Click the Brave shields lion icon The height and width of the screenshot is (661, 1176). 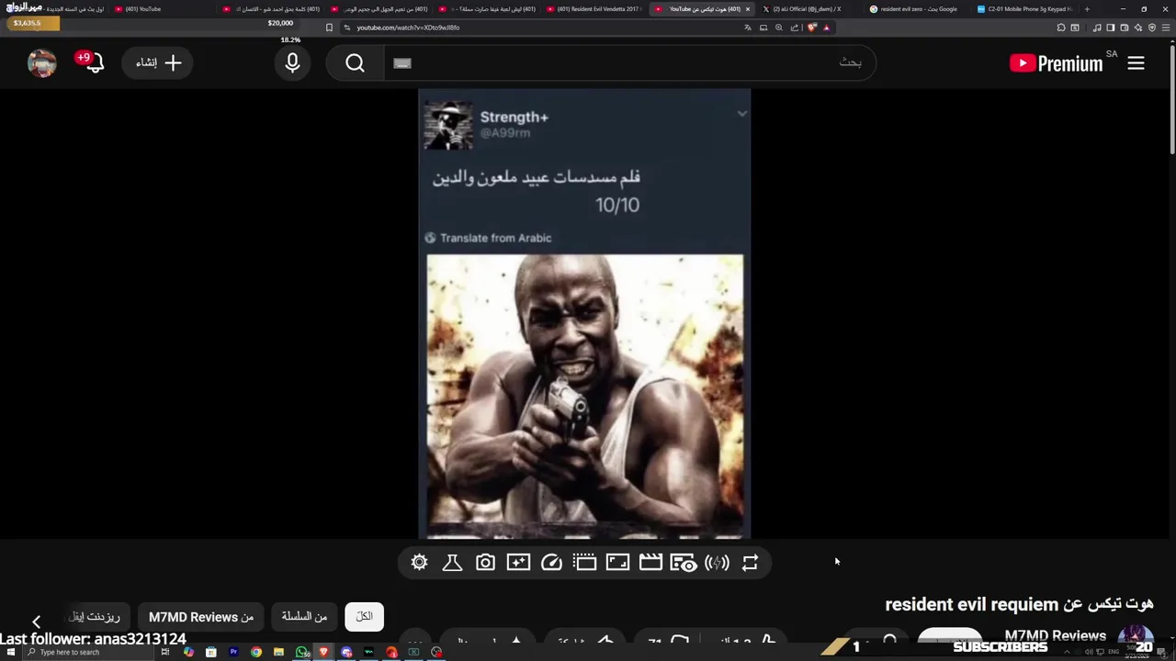click(812, 28)
